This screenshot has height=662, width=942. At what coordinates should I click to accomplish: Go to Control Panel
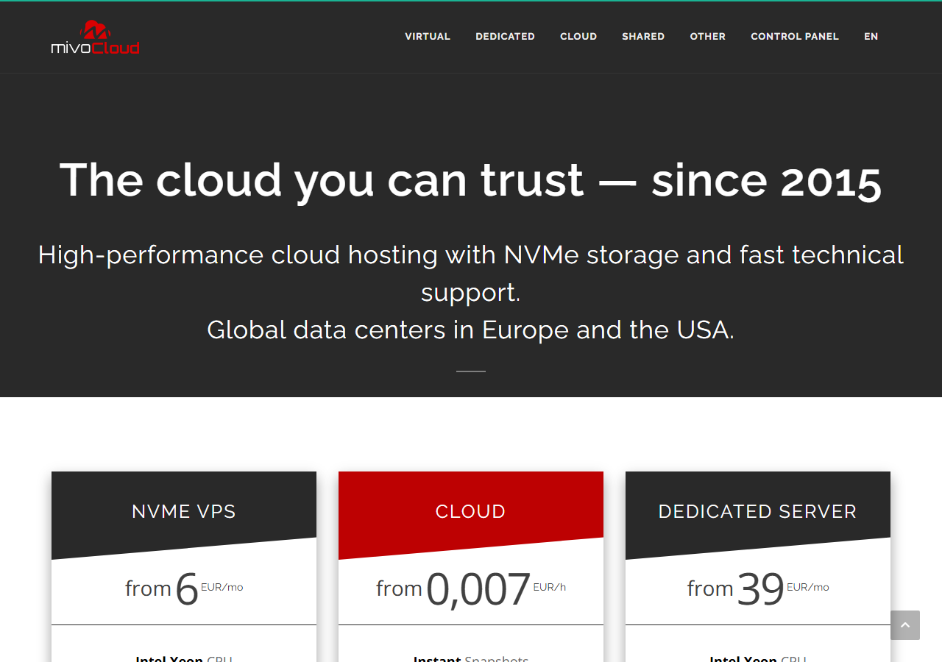click(x=795, y=36)
